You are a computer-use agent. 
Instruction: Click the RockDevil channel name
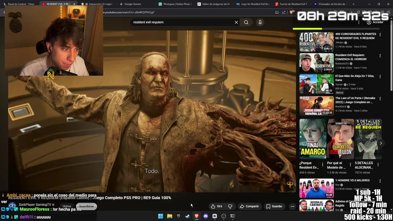point(340,107)
